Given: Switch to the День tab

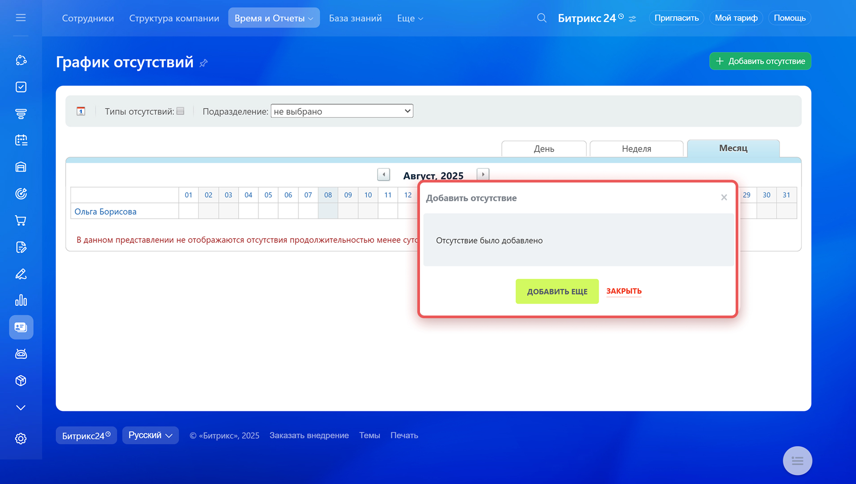Looking at the screenshot, I should (544, 149).
